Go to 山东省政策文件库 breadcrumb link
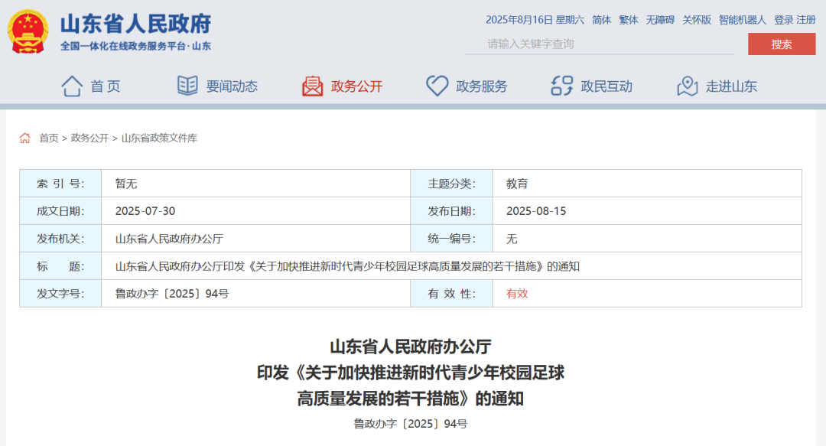826x446 pixels. [x=159, y=138]
